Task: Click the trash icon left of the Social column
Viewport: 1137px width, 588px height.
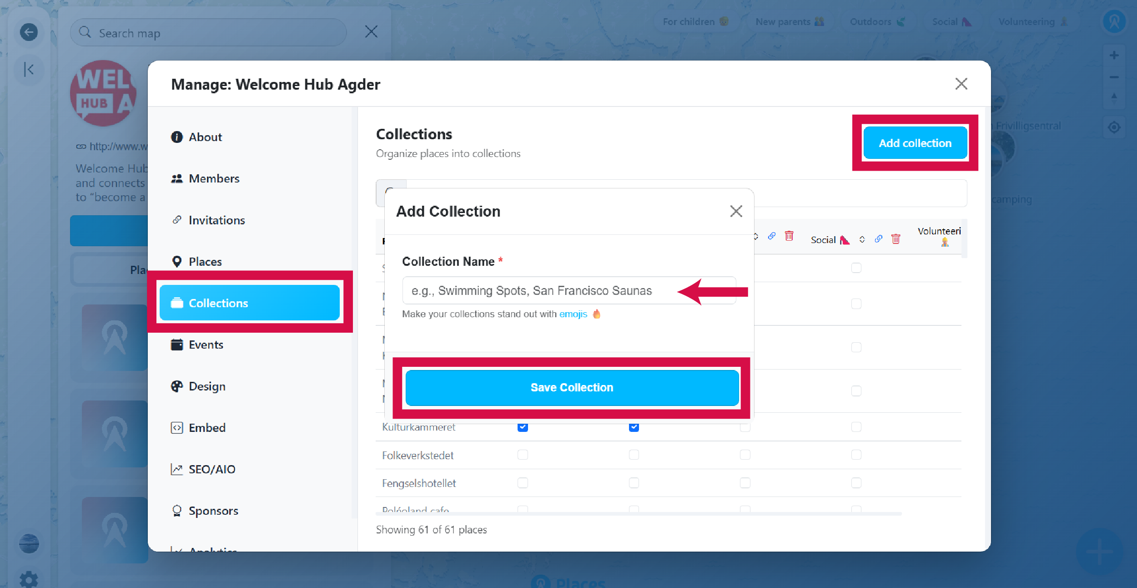Action: [789, 236]
